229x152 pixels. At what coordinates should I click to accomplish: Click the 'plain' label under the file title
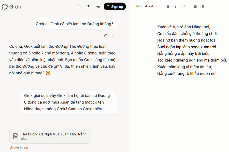click(x=24, y=139)
